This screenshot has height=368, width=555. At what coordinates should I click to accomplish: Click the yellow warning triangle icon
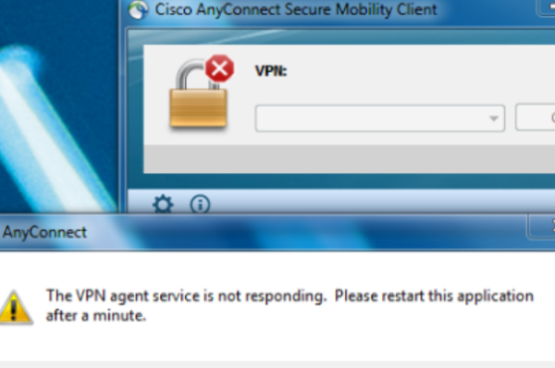(14, 307)
